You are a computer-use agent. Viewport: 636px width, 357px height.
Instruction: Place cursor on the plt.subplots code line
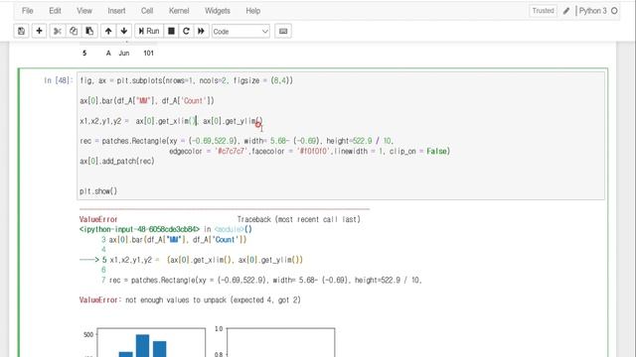tap(186, 80)
